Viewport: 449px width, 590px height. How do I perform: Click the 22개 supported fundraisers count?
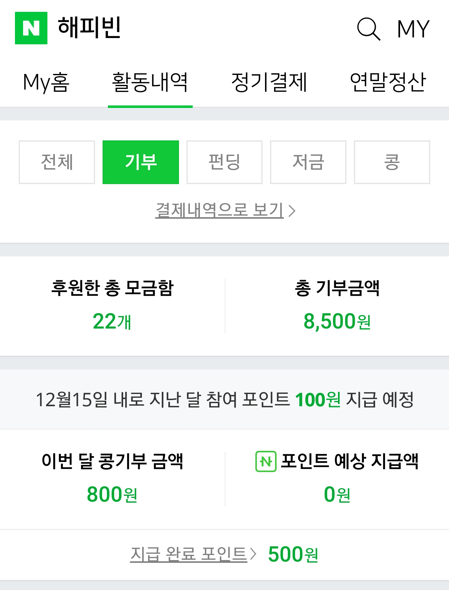coord(112,321)
